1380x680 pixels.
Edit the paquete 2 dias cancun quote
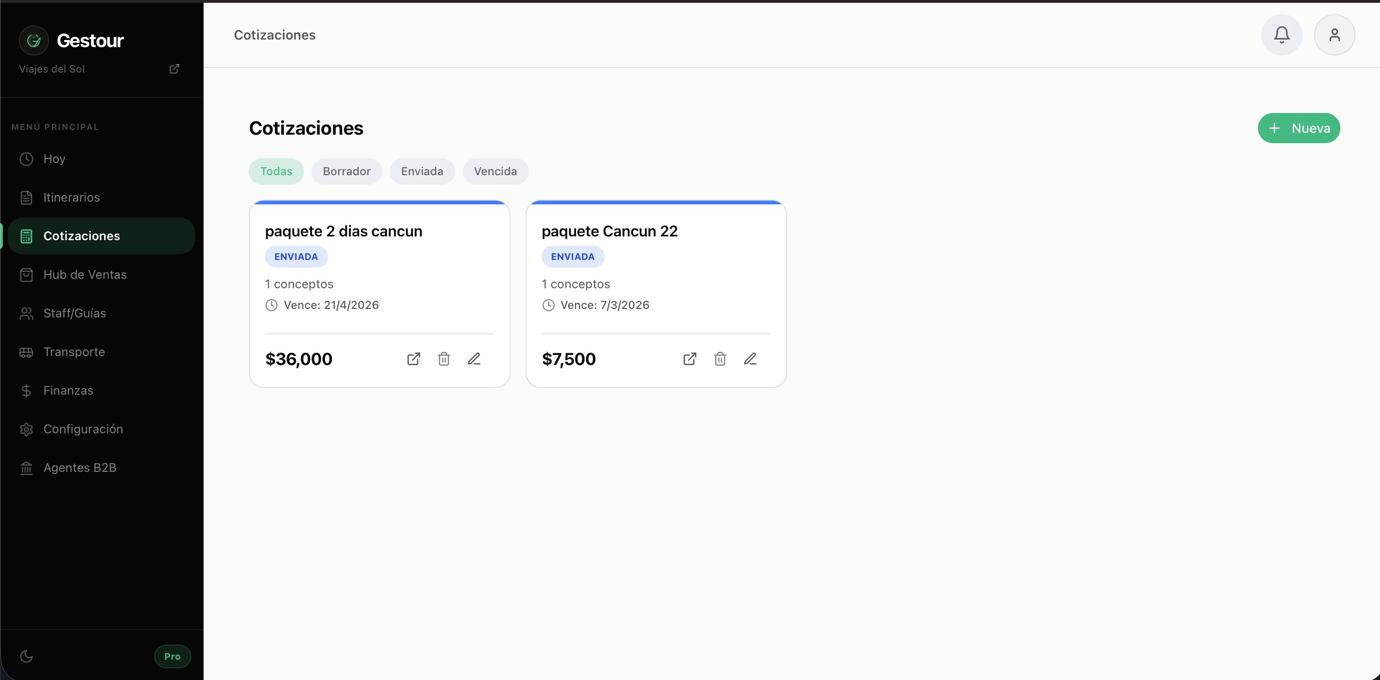(474, 359)
